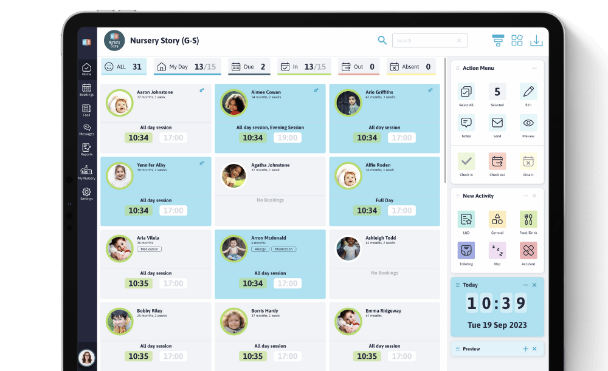Select the Absent filter tab
The width and height of the screenshot is (608, 371).
pyautogui.click(x=411, y=67)
